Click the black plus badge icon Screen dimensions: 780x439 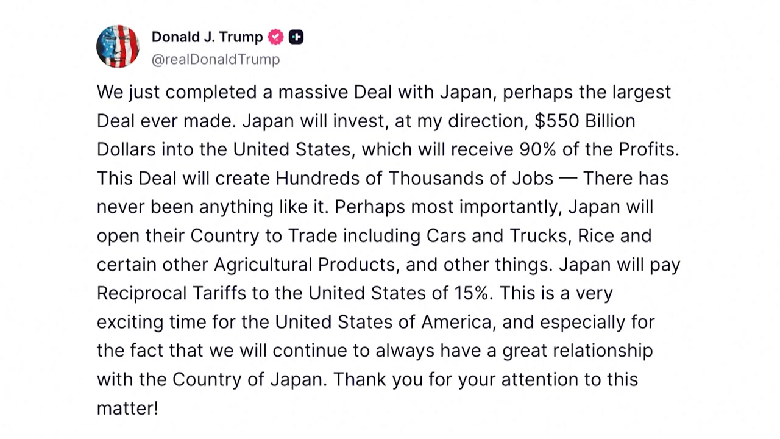coord(296,37)
